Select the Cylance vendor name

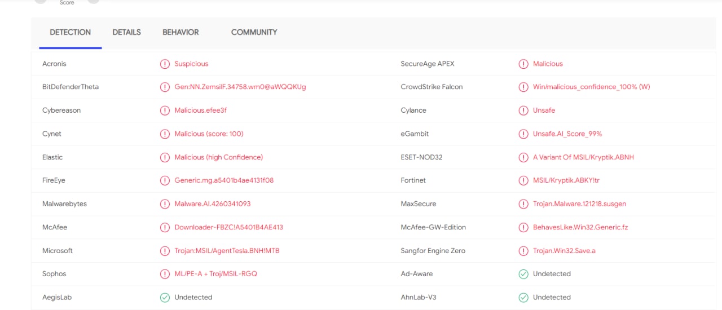(x=413, y=110)
